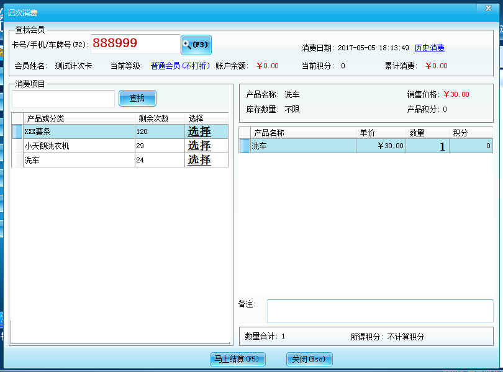Click the 马上结算(F5) settle button
503x372 pixels.
click(x=238, y=358)
